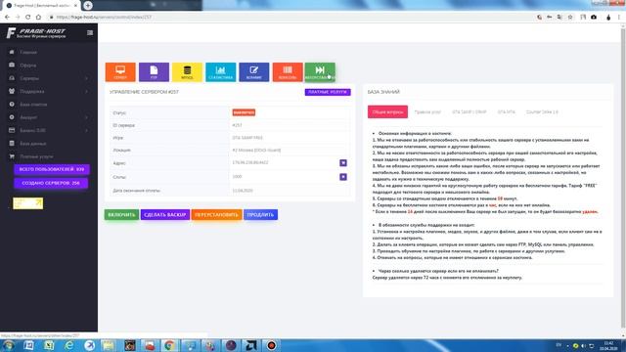Click the purple edit icon in Slots row
626x352 pixels.
click(x=343, y=177)
